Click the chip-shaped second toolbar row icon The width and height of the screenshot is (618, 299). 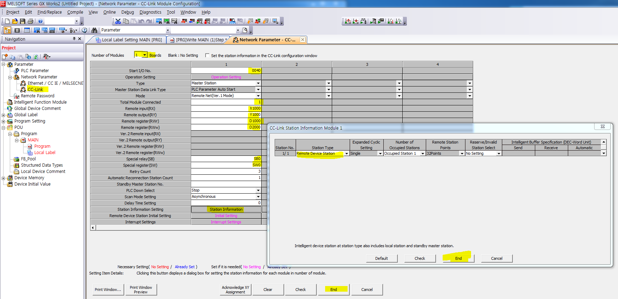17,30
